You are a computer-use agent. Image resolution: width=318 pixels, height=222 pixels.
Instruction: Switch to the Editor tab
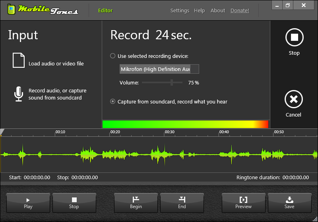pyautogui.click(x=105, y=11)
